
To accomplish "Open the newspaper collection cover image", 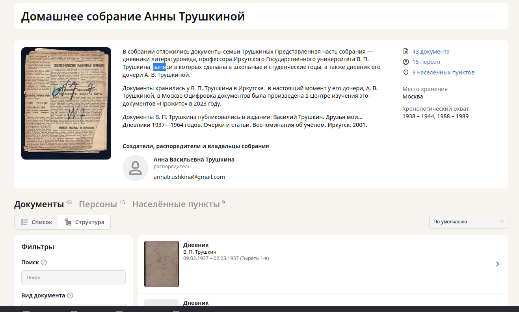I will tap(66, 103).
